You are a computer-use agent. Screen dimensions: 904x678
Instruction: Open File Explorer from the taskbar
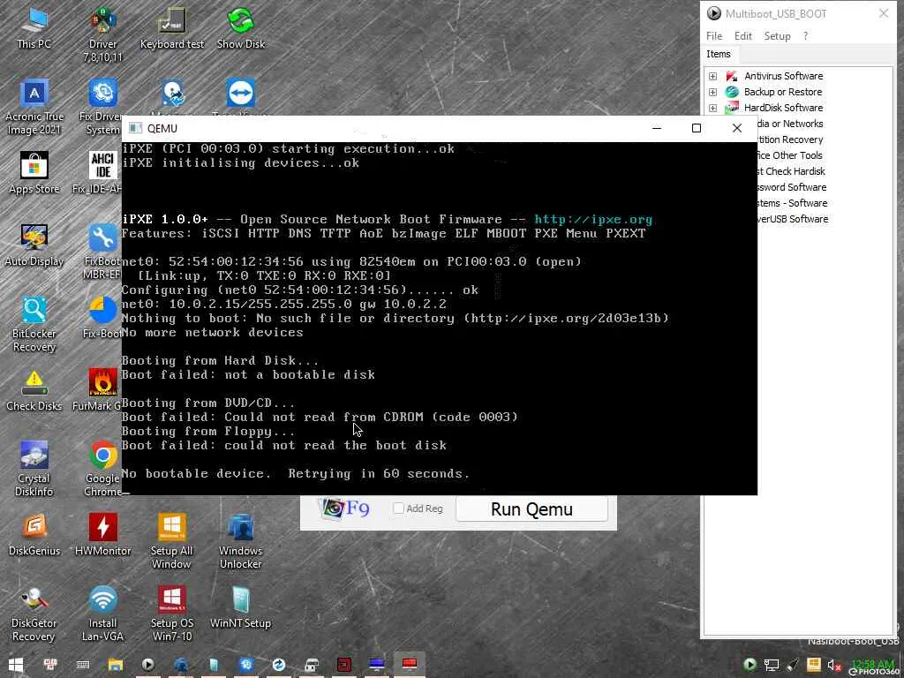(116, 665)
